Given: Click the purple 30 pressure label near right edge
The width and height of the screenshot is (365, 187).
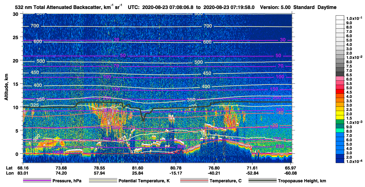Looking at the screenshot, I should tap(283, 40).
